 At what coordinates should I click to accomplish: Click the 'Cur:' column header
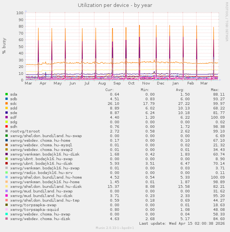point(109,90)
